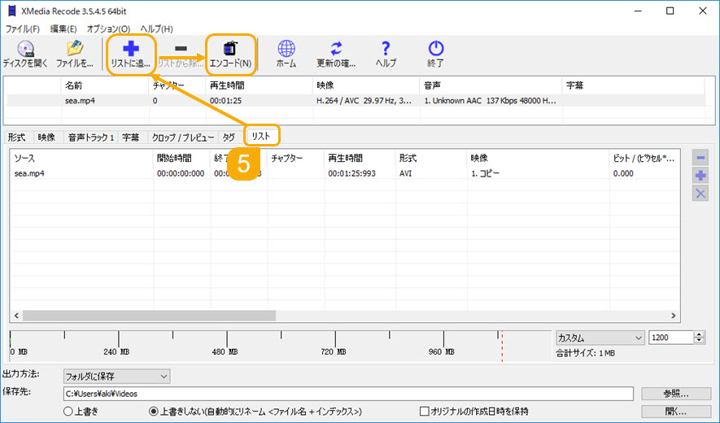This screenshot has height=423, width=720.
Task: Switch to the タグ tab
Action: (229, 137)
